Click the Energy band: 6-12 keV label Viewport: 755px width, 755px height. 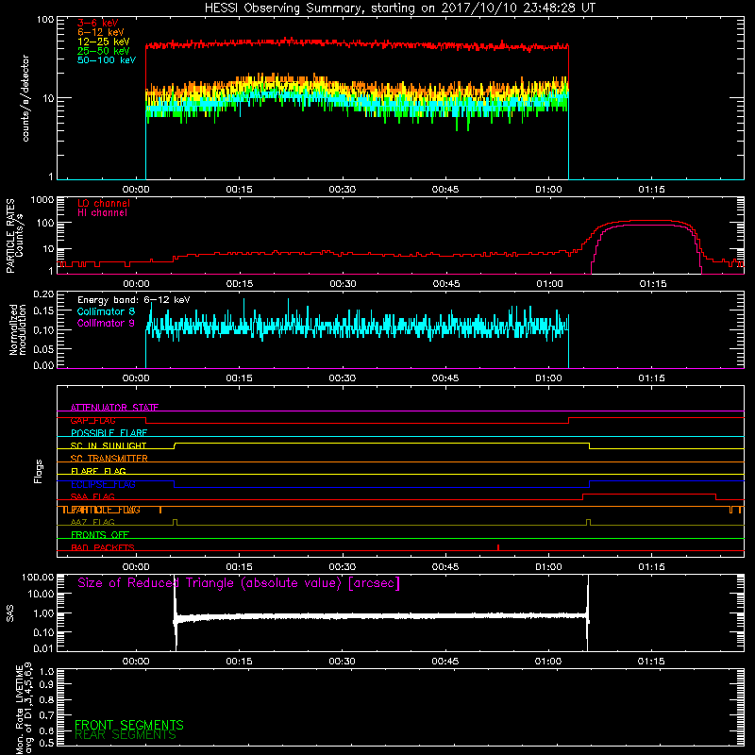coord(134,300)
